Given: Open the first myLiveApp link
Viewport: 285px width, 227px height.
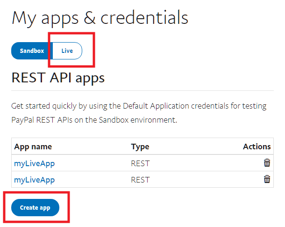Looking at the screenshot, I should [x=35, y=163].
